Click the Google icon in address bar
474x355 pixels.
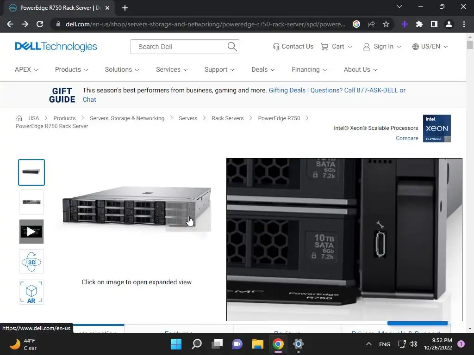click(356, 24)
